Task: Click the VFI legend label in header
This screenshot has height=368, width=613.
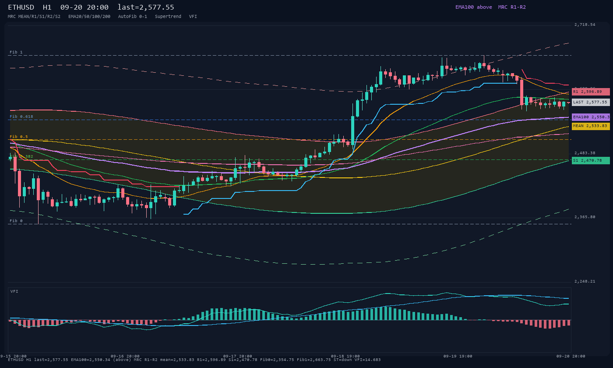Action: tap(193, 16)
